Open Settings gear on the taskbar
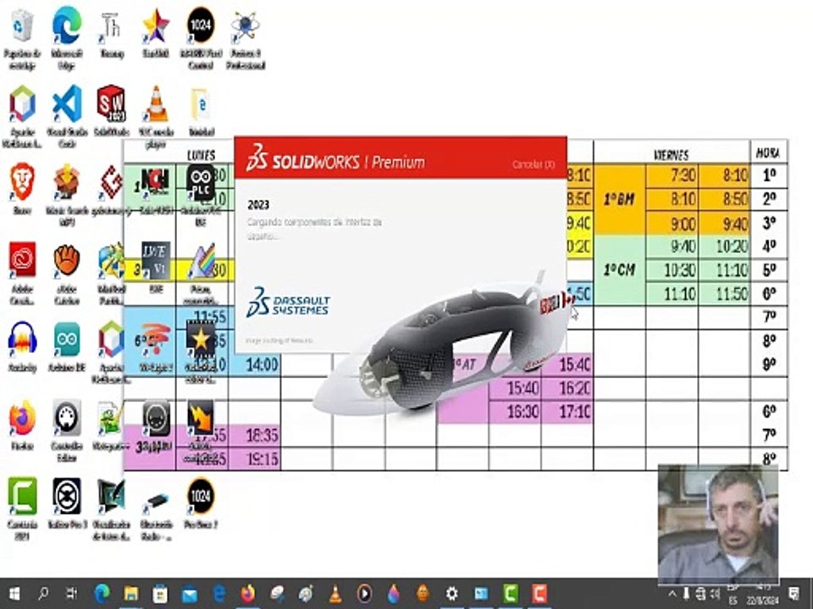This screenshot has width=813, height=609. (452, 594)
